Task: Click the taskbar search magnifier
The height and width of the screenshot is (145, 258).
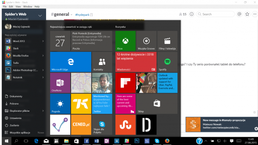Action: [16, 141]
